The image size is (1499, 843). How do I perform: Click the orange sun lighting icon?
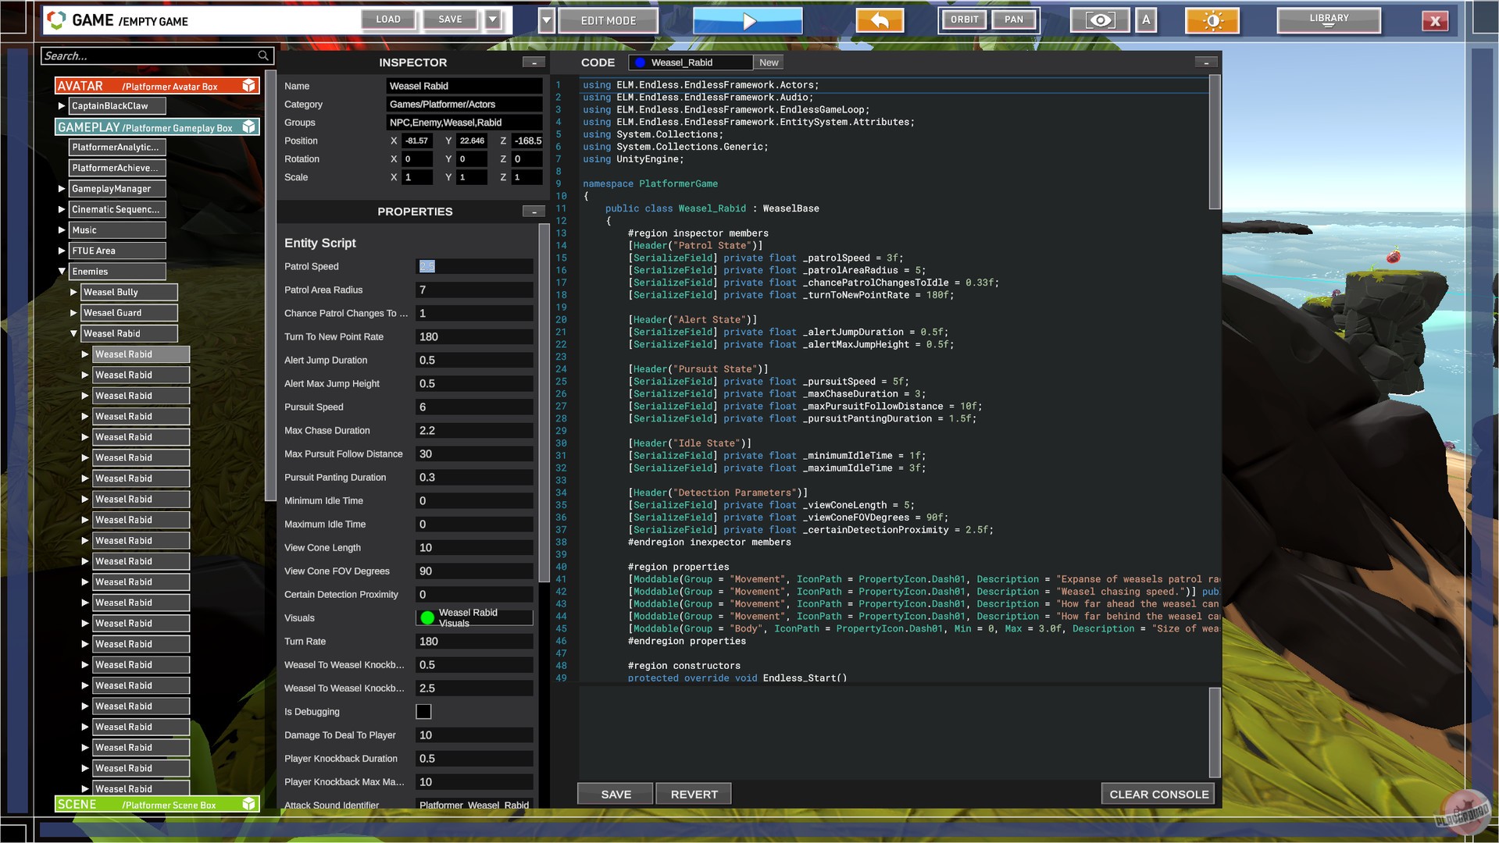(x=1212, y=21)
